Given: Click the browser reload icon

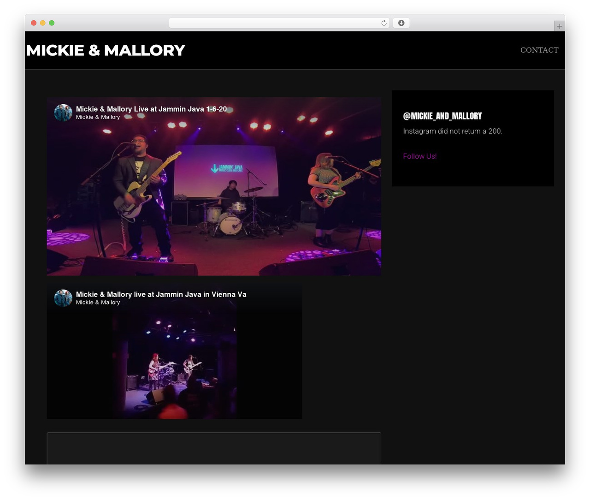Looking at the screenshot, I should click(384, 23).
